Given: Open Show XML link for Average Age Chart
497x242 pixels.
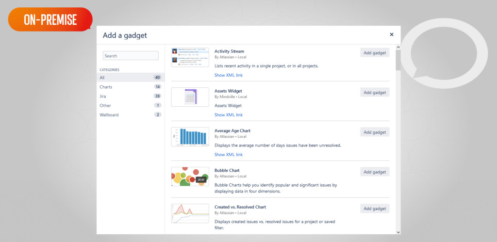Looking at the screenshot, I should [x=229, y=155].
